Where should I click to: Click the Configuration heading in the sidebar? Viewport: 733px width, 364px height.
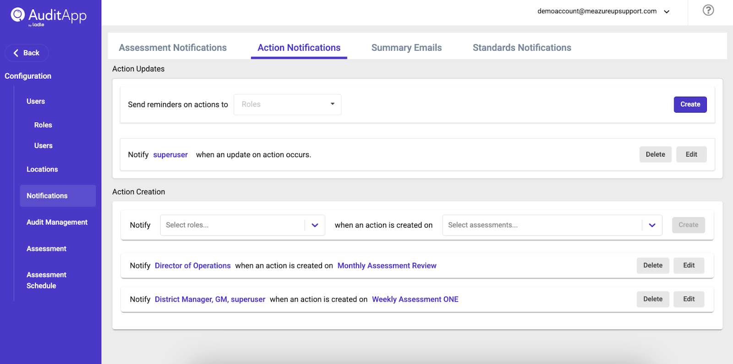(28, 76)
